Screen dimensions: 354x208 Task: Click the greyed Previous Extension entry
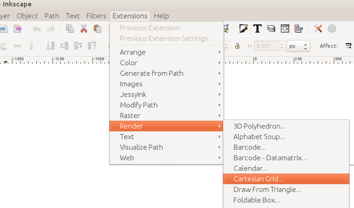point(166,28)
